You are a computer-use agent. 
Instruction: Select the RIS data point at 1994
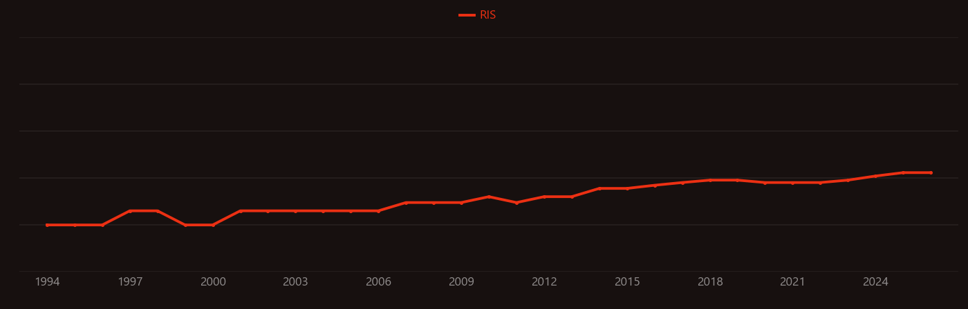point(47,225)
